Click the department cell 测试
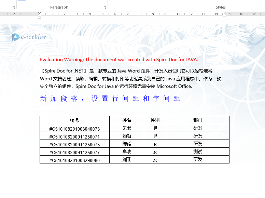The height and width of the screenshot is (198, 265). (198, 151)
